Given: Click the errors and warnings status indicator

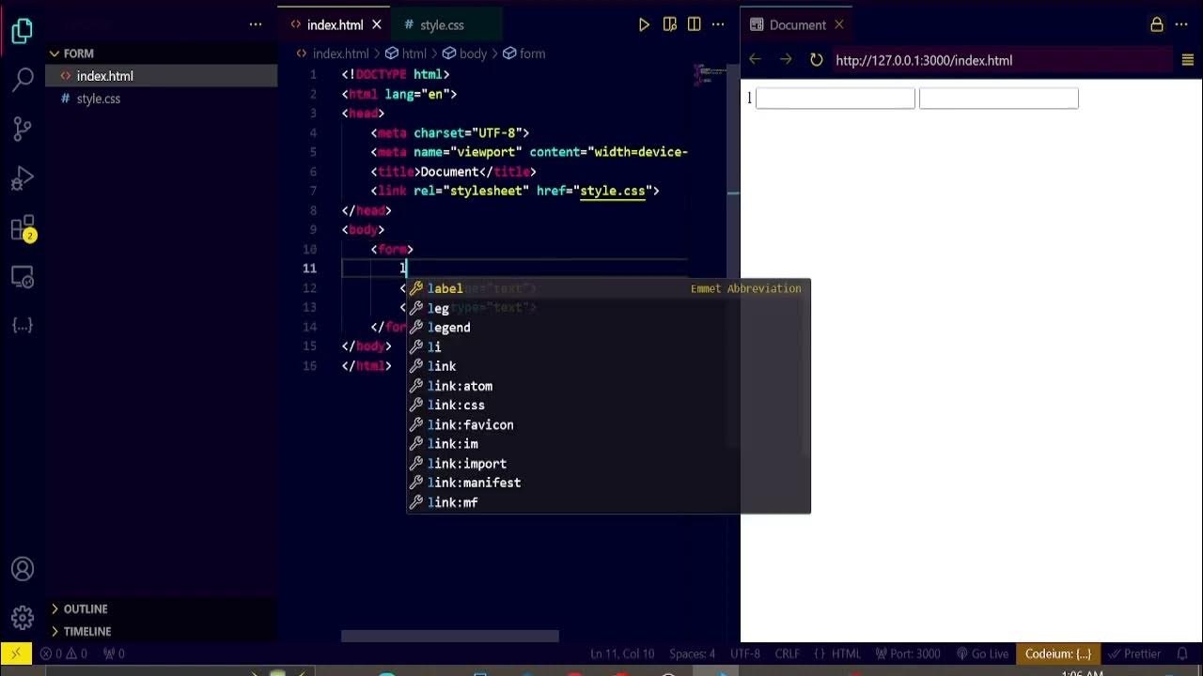Looking at the screenshot, I should [64, 653].
